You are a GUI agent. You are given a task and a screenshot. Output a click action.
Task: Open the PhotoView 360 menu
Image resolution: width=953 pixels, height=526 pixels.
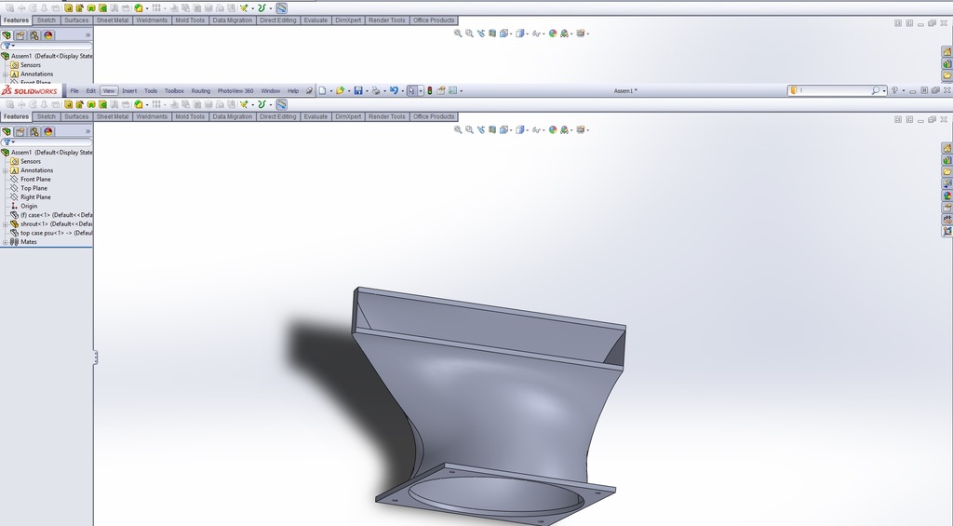pyautogui.click(x=235, y=90)
